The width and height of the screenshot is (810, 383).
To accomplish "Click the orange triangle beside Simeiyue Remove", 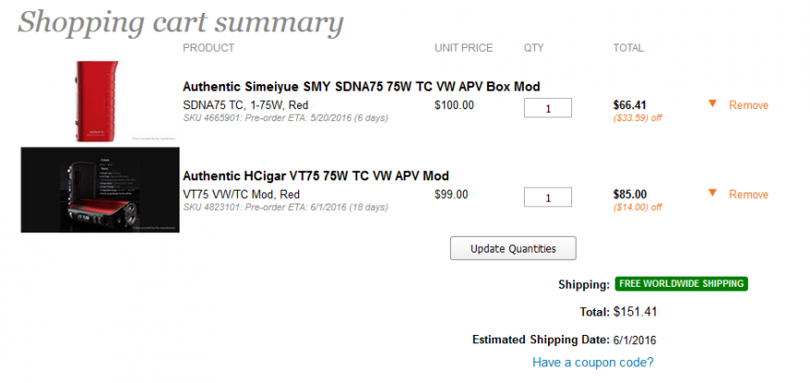I will point(713,104).
